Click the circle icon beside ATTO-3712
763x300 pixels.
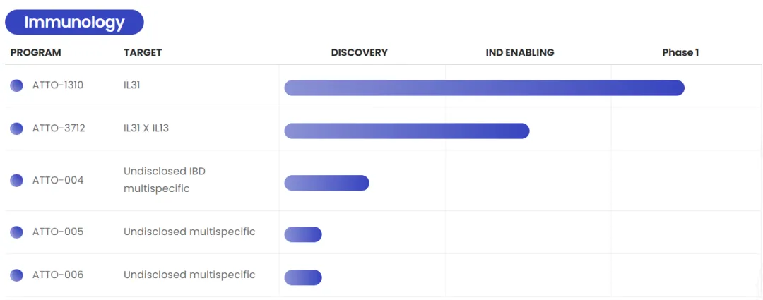point(16,128)
